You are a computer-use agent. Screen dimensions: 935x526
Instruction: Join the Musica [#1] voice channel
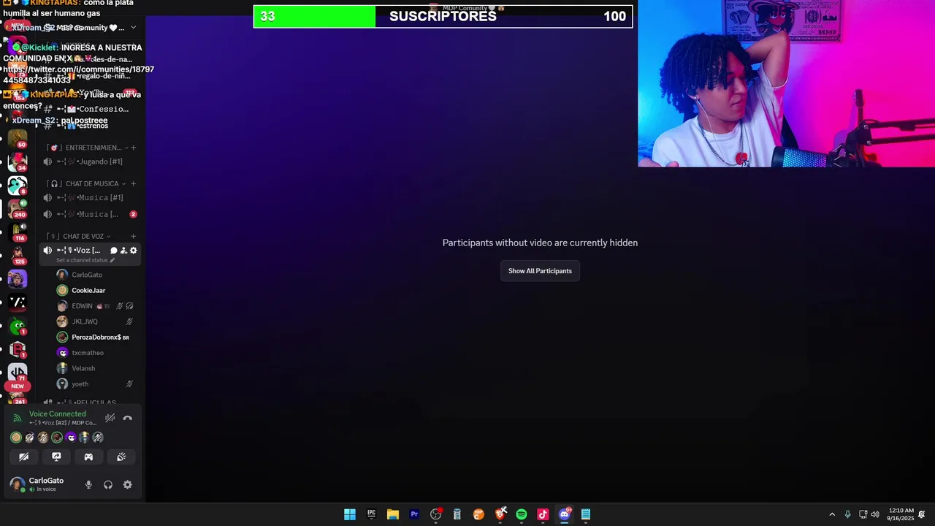point(90,197)
